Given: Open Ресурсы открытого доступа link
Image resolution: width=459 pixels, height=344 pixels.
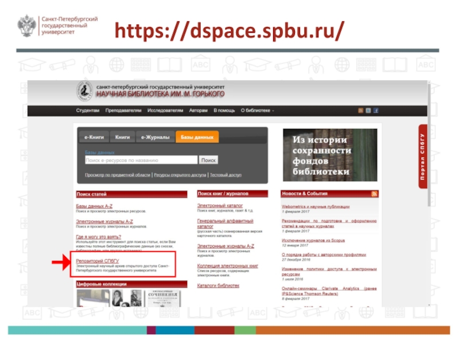Looking at the screenshot, I should point(180,175).
